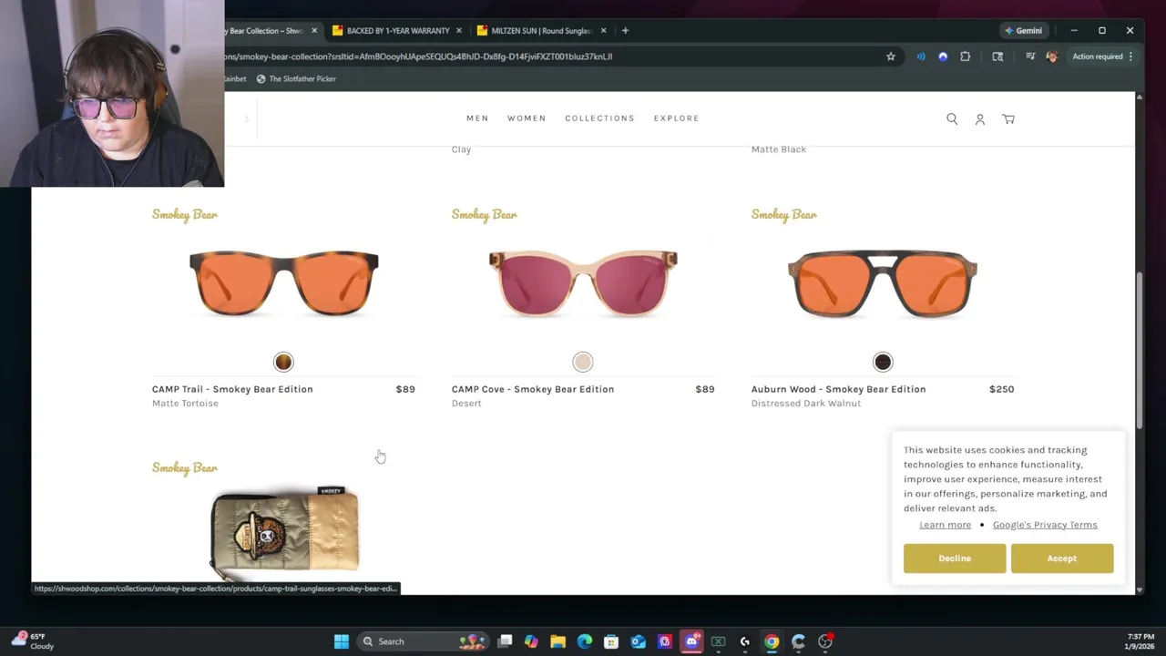Open Task View on the taskbar
The width and height of the screenshot is (1166, 656).
click(506, 641)
